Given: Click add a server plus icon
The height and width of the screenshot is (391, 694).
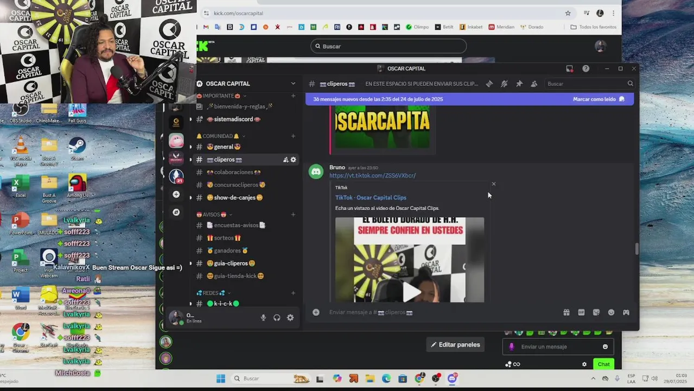Looking at the screenshot, I should point(176,194).
